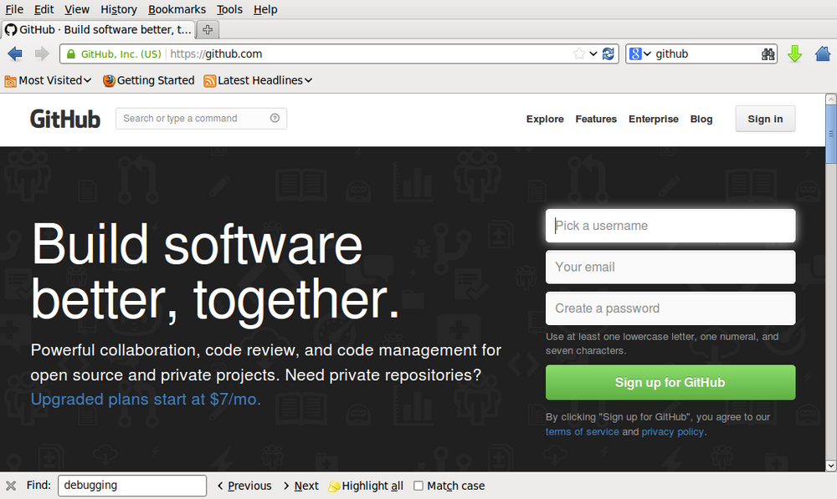
Task: Close the find bar
Action: [11, 486]
